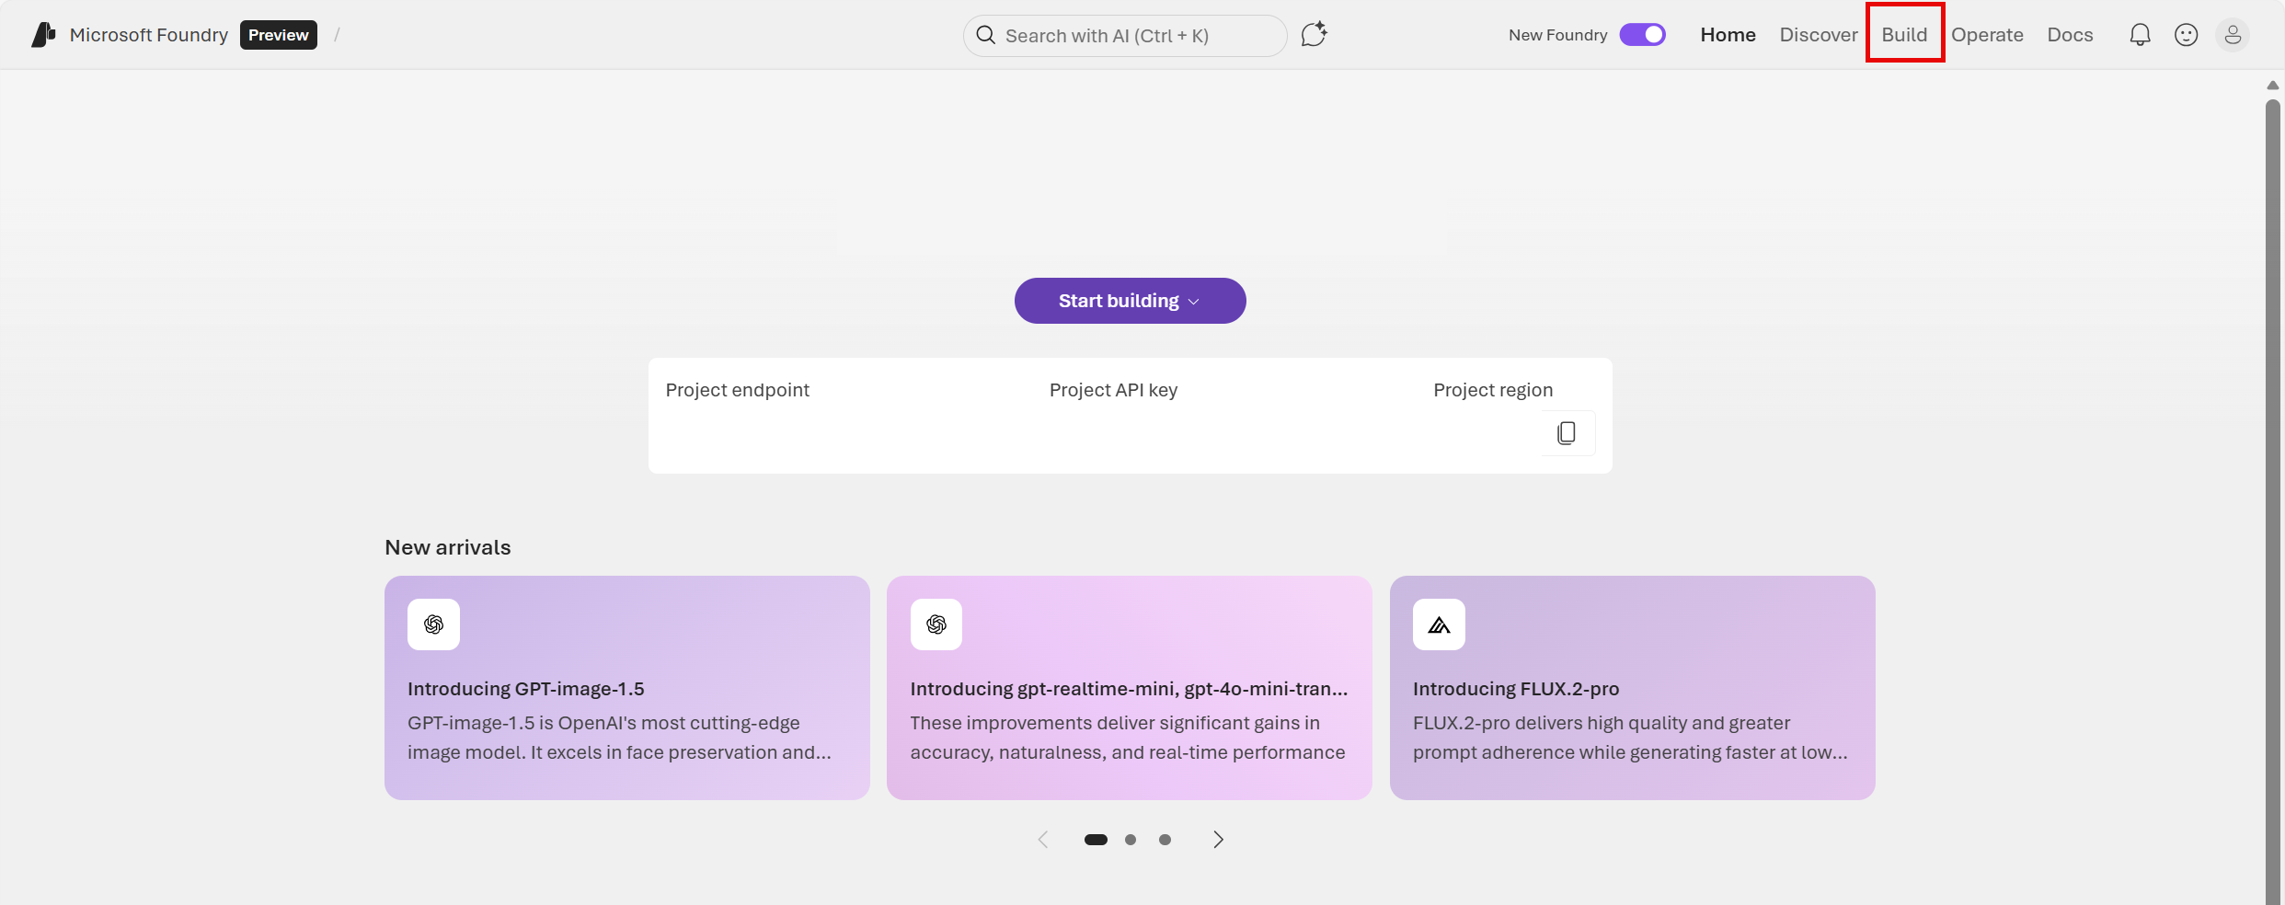Click the OpenAI logo on the GPT-image-1.5 card
This screenshot has height=905, width=2285.
pos(433,624)
